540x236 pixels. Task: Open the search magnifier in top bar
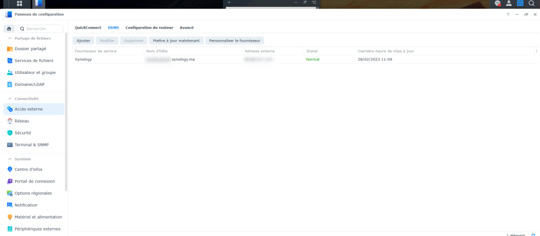531,3
